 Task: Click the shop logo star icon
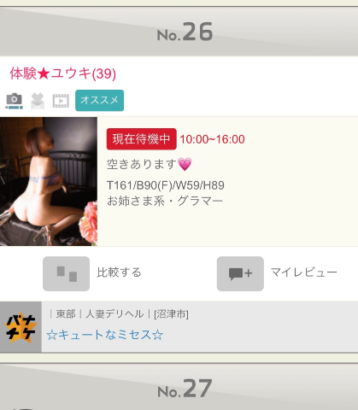[x=21, y=327]
